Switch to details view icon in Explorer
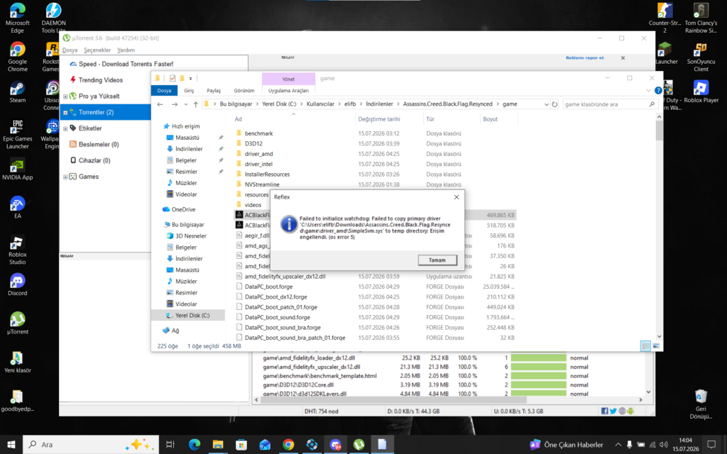This screenshot has width=727, height=454. (645, 346)
